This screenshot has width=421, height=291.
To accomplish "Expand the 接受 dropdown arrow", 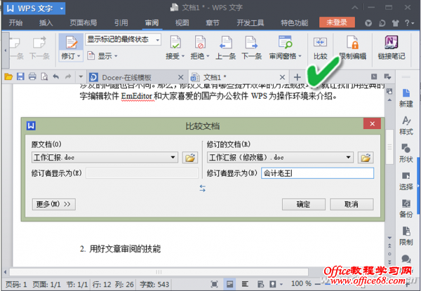I will click(183, 56).
